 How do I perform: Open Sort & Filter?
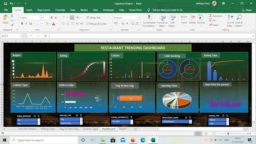coord(230,21)
